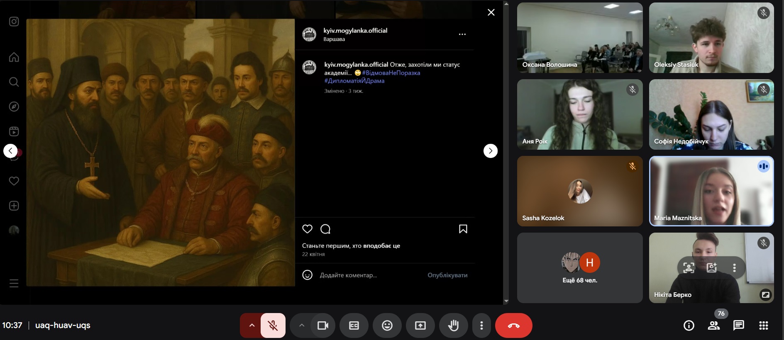This screenshot has height=340, width=784.
Task: Click the shared screen scrollbar down arrow
Action: click(506, 301)
